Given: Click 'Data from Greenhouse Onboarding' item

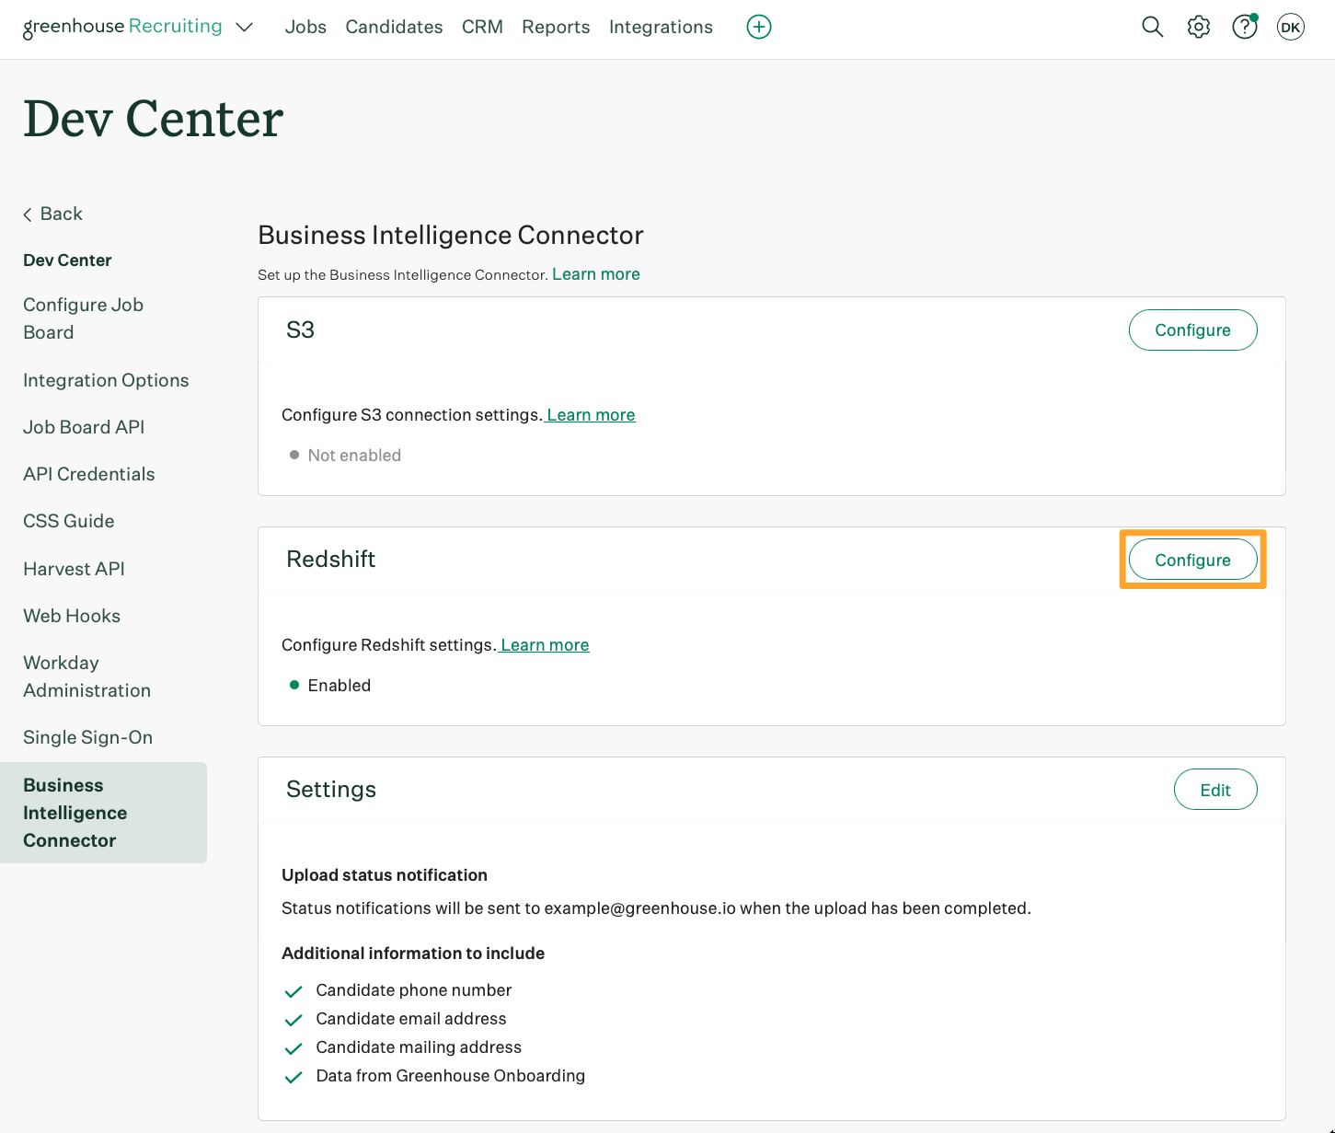Looking at the screenshot, I should pos(451,1076).
